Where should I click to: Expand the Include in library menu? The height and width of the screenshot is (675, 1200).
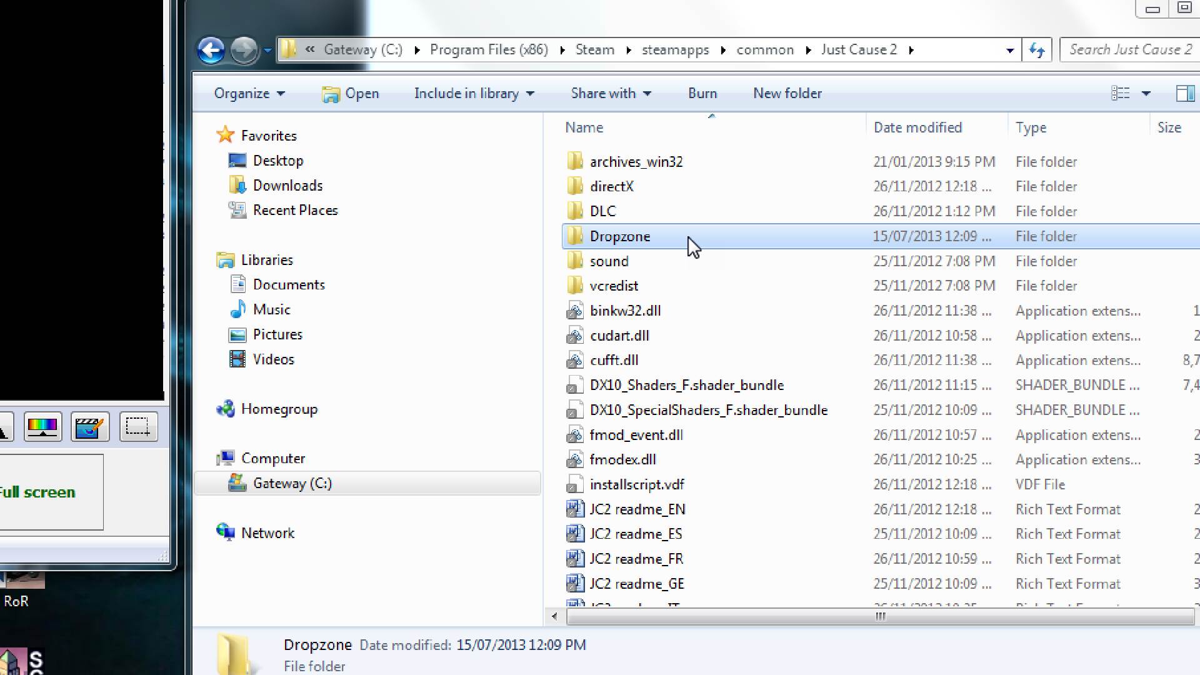point(474,94)
